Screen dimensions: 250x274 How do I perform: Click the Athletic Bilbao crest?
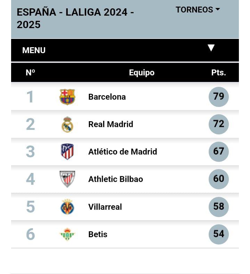coord(67,179)
